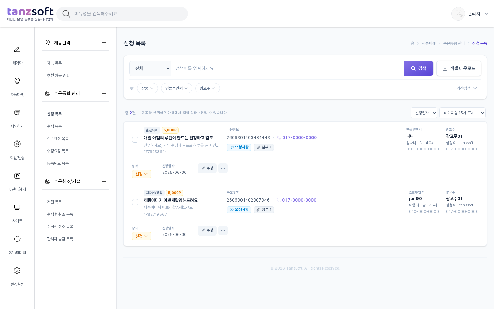Collapse the 주문취소/거절 plus icon

(x=104, y=181)
